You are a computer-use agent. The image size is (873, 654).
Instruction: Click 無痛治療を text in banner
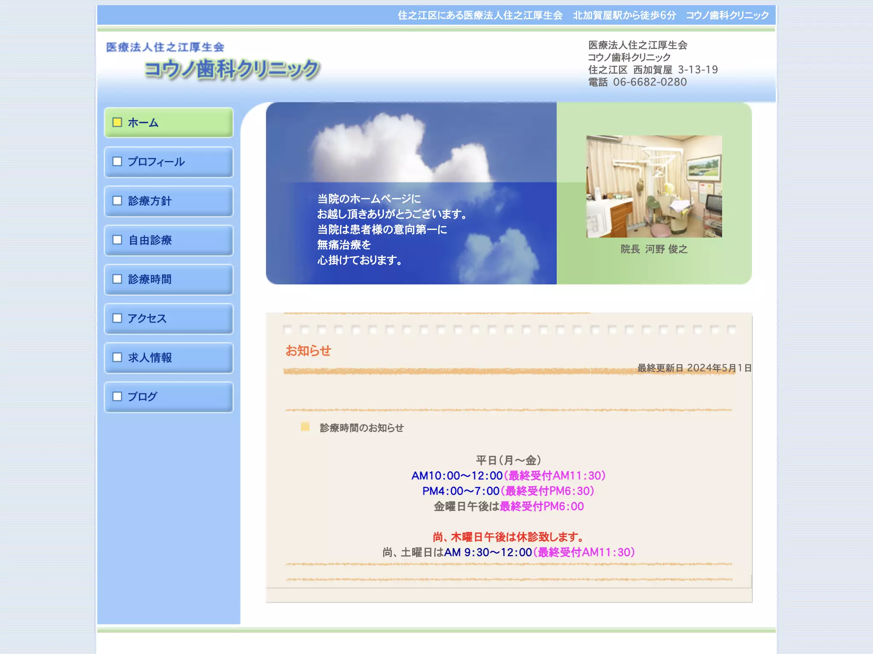pos(344,245)
